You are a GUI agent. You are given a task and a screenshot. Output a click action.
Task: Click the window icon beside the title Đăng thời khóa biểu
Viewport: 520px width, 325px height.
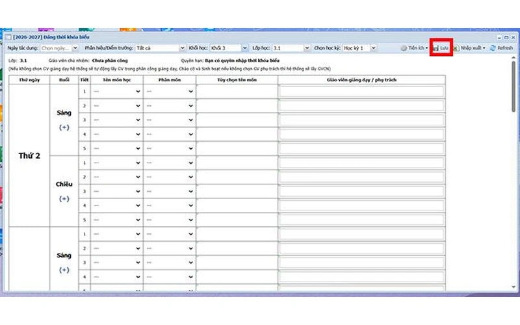click(8, 37)
